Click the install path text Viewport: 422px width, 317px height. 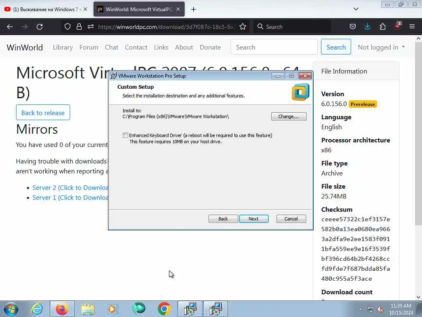(176, 116)
